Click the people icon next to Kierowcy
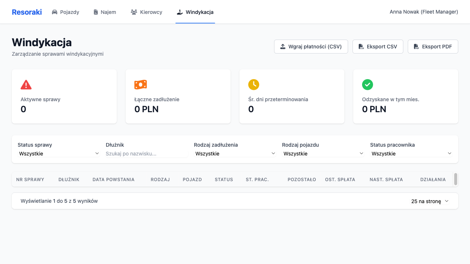The width and height of the screenshot is (470, 264). pyautogui.click(x=134, y=12)
